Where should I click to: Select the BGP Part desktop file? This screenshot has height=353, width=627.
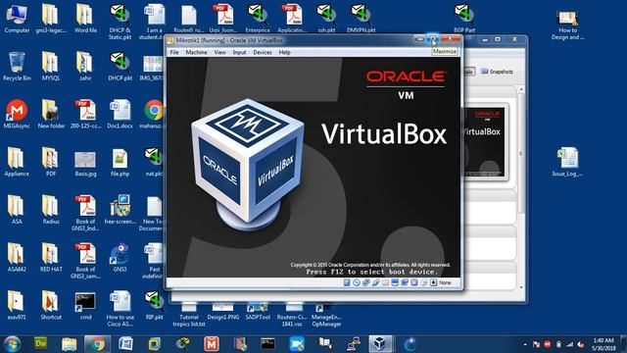[464, 19]
